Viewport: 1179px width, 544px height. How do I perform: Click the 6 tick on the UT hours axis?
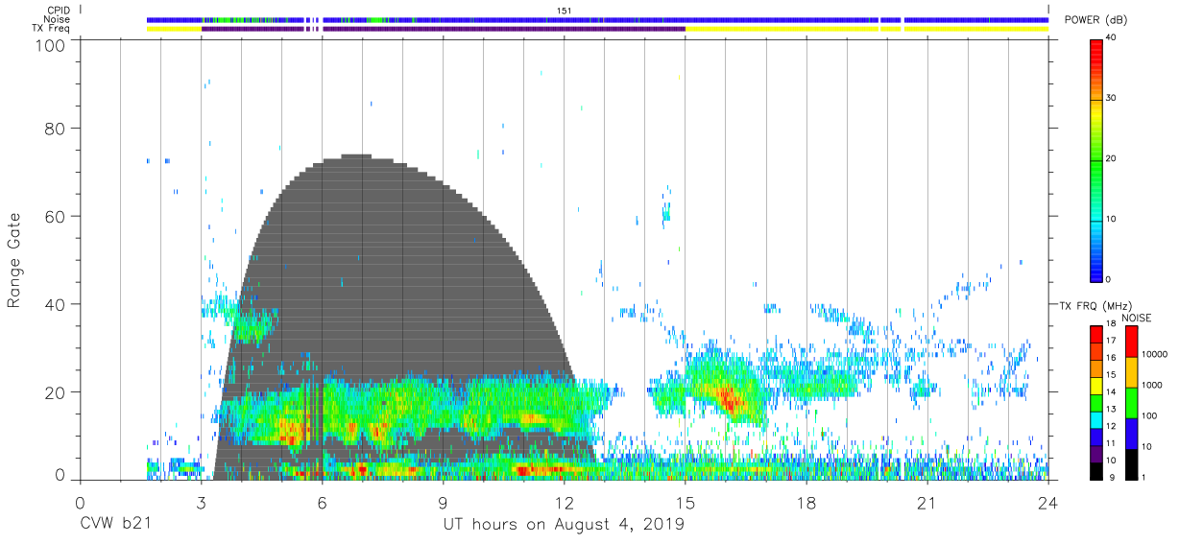pos(322,503)
